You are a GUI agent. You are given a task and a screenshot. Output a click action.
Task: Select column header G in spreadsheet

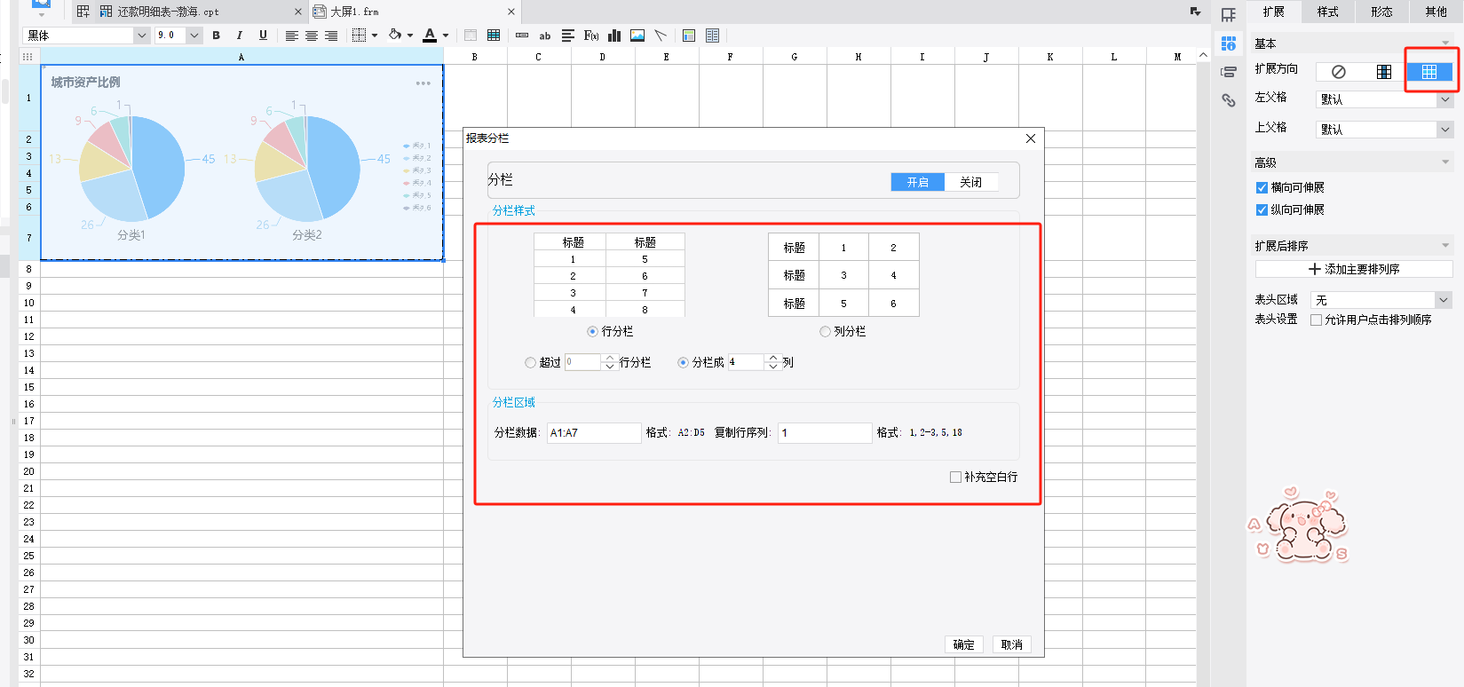pyautogui.click(x=795, y=57)
